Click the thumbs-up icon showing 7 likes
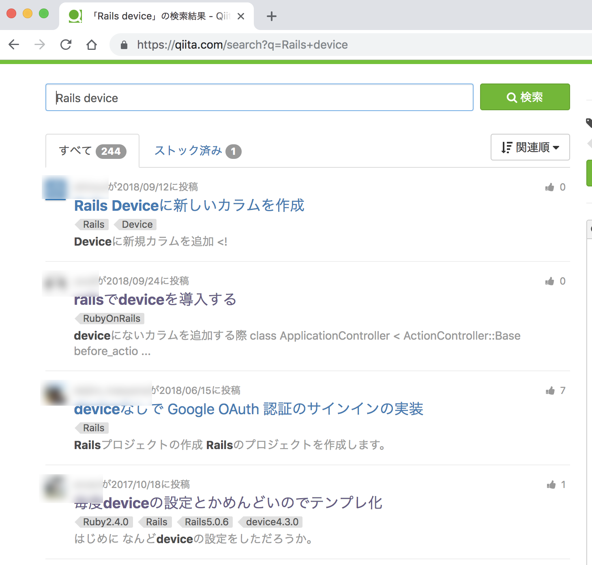Viewport: 592px width, 565px height. (550, 390)
